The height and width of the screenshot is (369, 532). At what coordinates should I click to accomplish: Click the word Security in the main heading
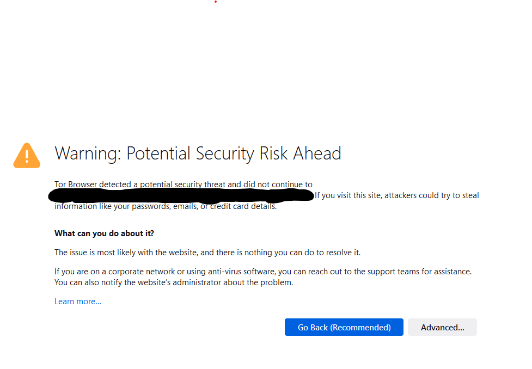point(224,153)
